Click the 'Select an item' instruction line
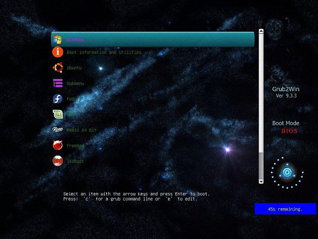Viewport: 318px width, 239px height. pyautogui.click(x=136, y=194)
